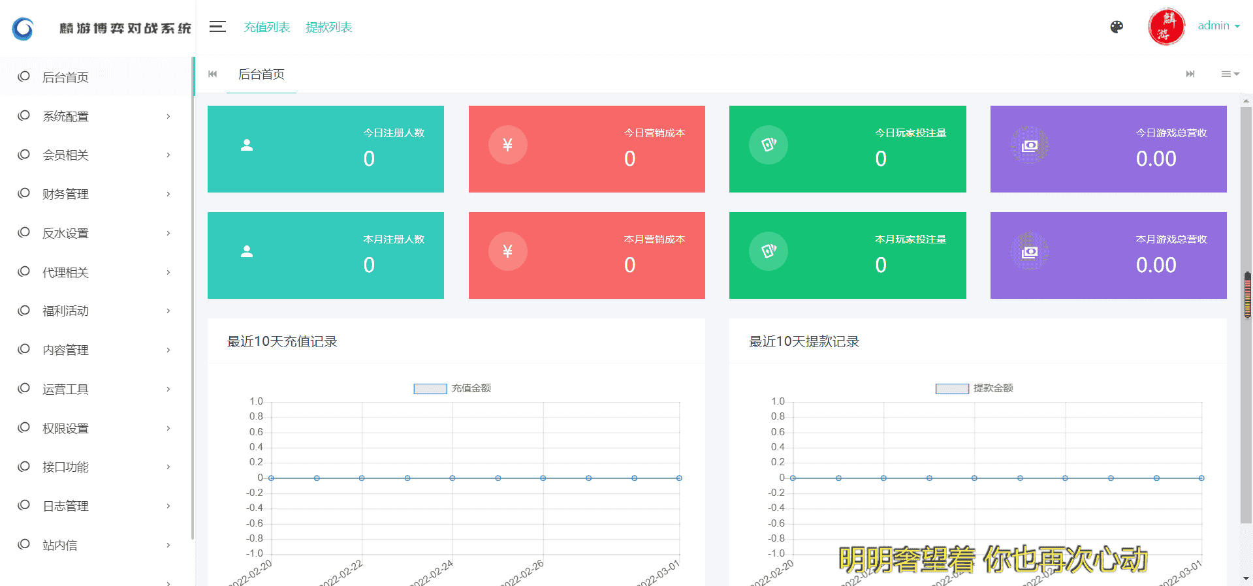
Task: Open the admin user dropdown
Action: 1218,26
